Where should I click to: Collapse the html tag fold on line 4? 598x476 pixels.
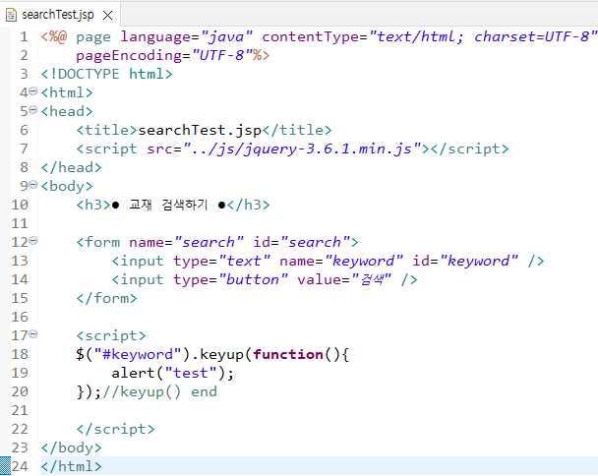tap(33, 91)
